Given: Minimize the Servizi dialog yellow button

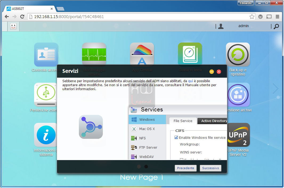Looking at the screenshot, I should click(212, 72).
